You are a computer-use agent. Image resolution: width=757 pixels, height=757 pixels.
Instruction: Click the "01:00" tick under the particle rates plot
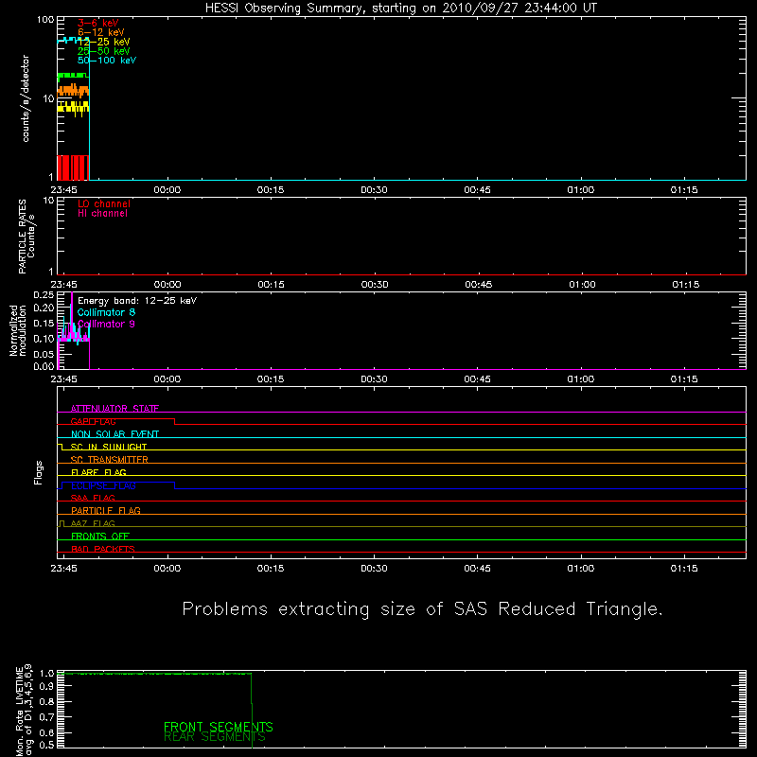tap(582, 285)
